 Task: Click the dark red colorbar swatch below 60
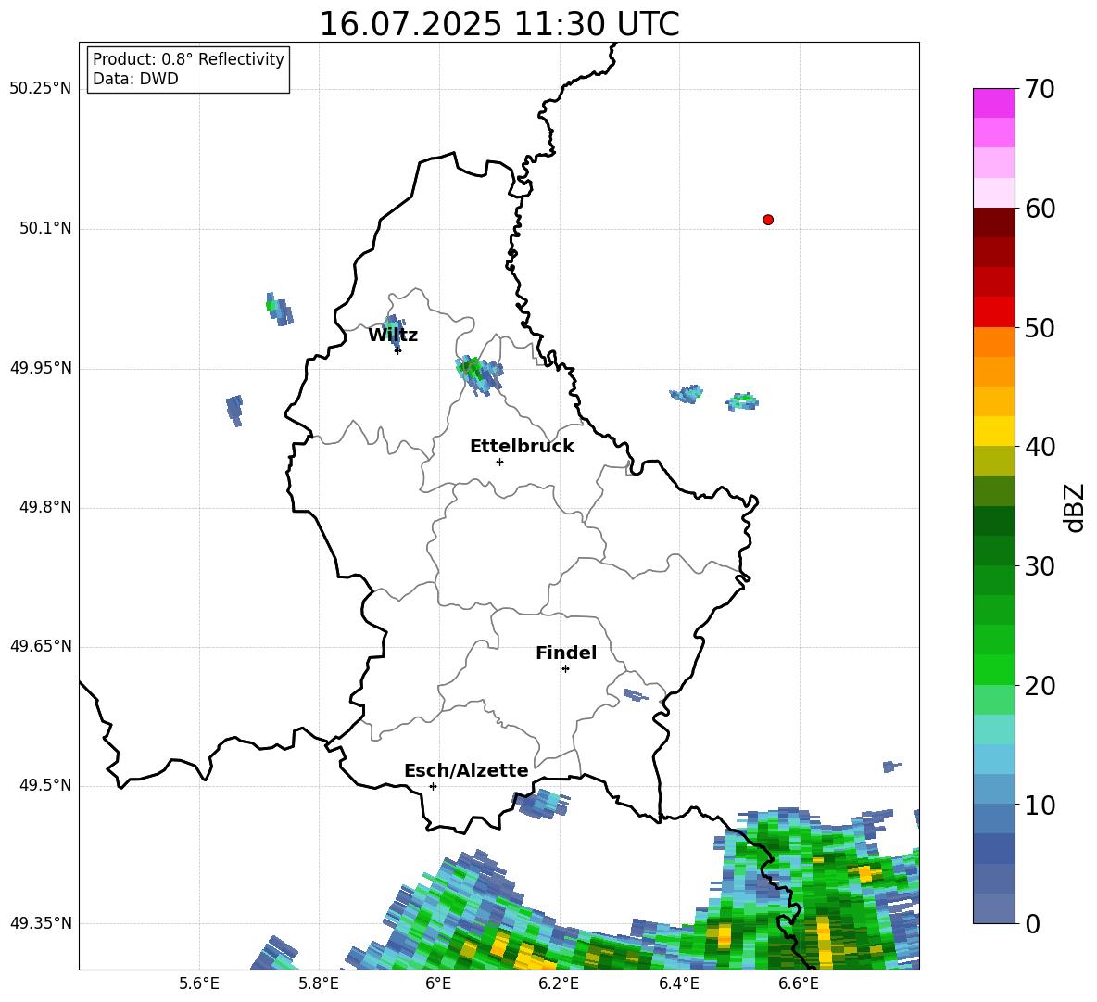point(993,222)
